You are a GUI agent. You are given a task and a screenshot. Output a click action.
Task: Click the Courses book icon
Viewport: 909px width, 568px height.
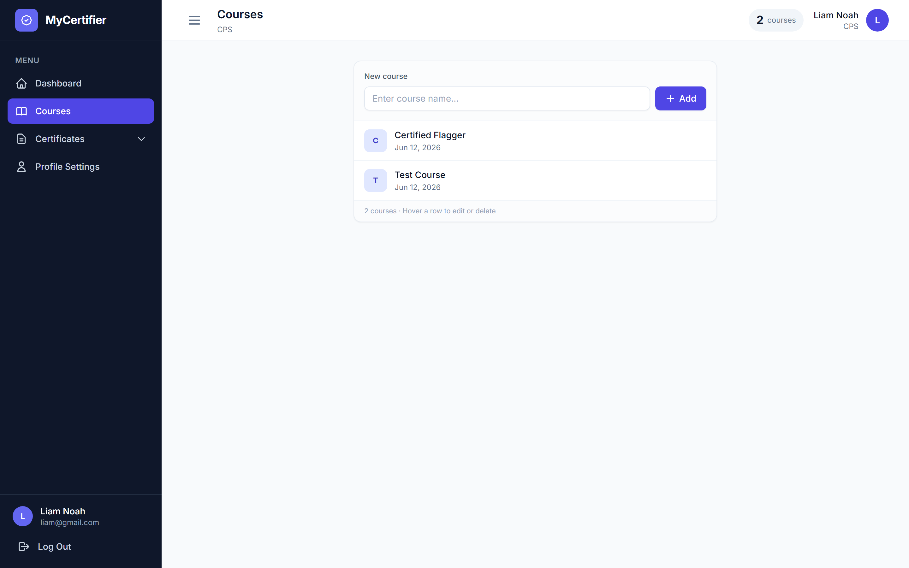coord(21,111)
